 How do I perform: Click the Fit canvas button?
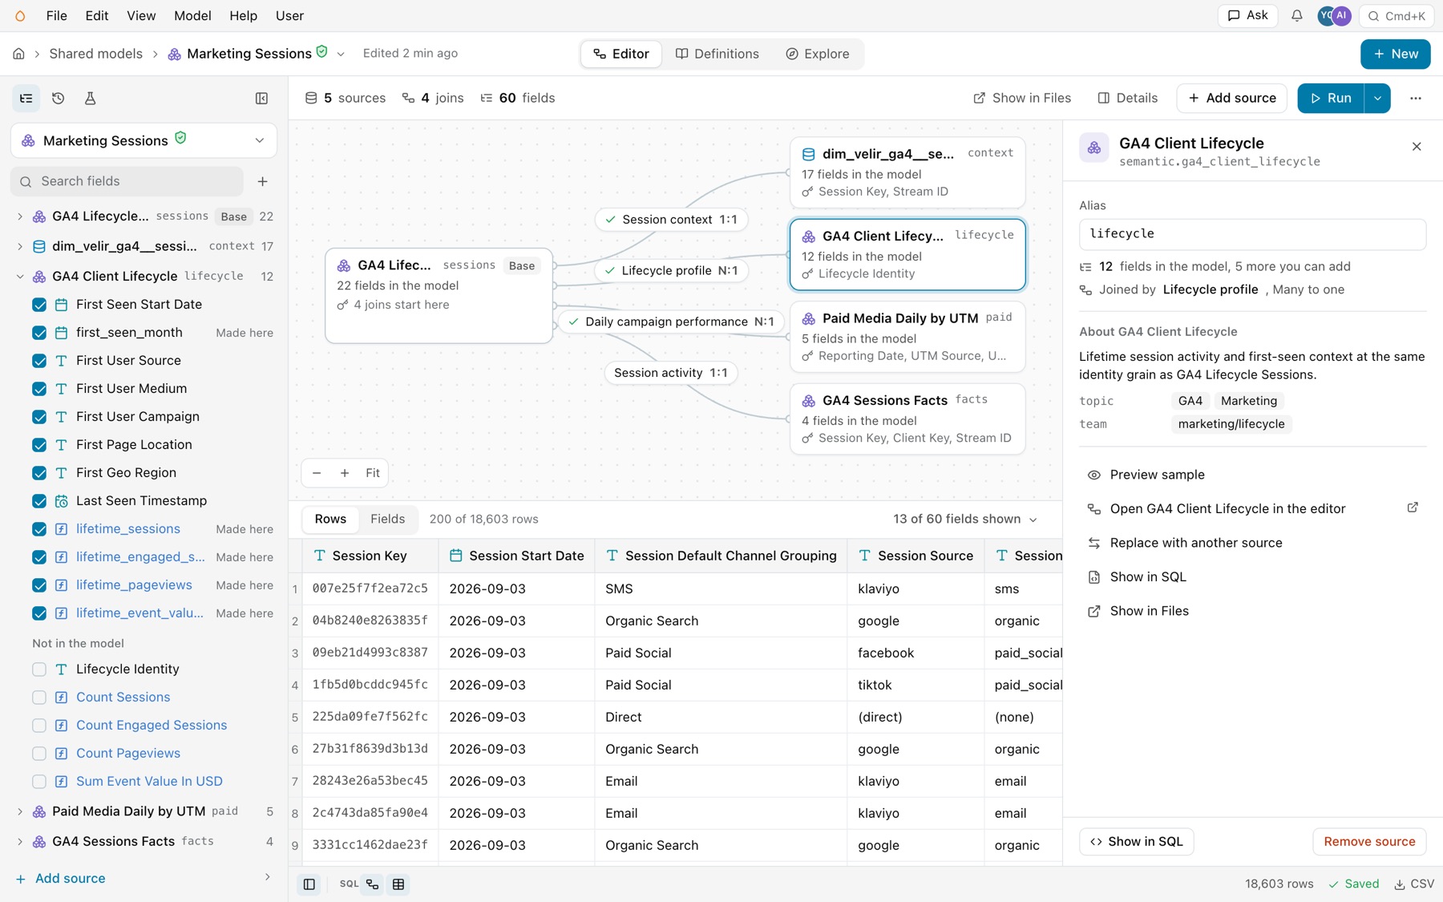coord(373,473)
